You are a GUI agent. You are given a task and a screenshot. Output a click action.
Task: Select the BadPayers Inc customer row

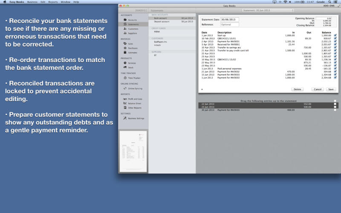click(172, 42)
